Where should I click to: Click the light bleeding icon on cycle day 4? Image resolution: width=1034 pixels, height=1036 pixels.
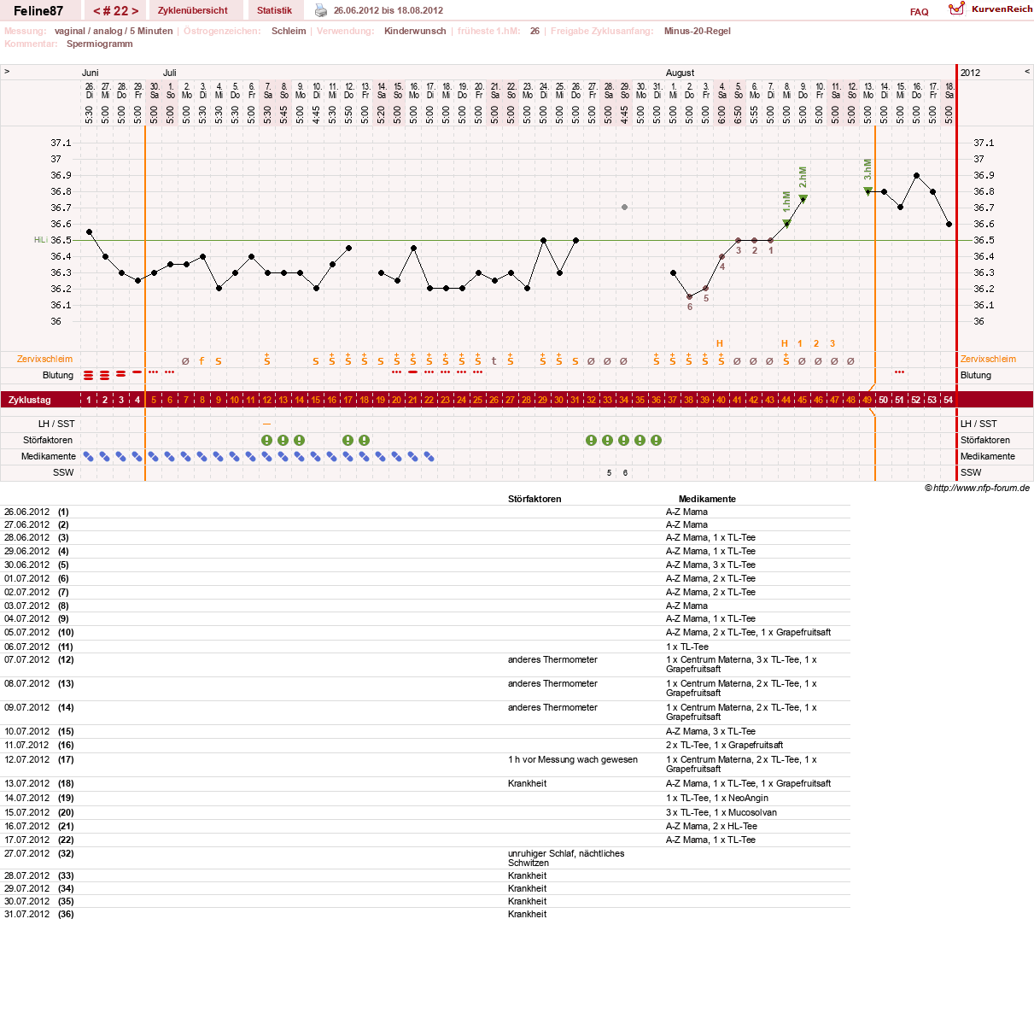(137, 372)
